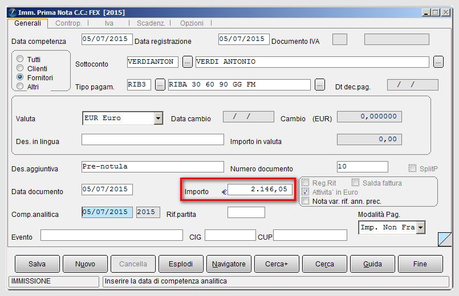Screen dimensions: 459x296
Task: Click the blue folded-corner icon at bottom right
Action: (x=445, y=239)
